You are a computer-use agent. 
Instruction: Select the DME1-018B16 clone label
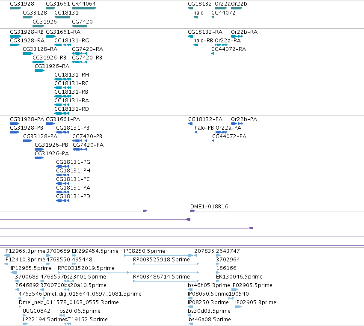[209, 206]
